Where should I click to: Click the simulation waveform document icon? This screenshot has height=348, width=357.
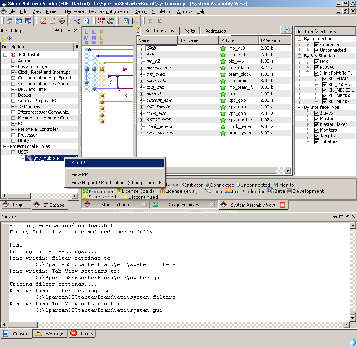[x=125, y=21]
